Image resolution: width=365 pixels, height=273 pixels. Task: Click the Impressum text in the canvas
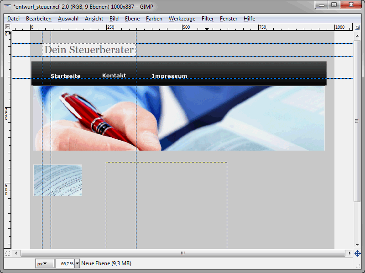169,76
